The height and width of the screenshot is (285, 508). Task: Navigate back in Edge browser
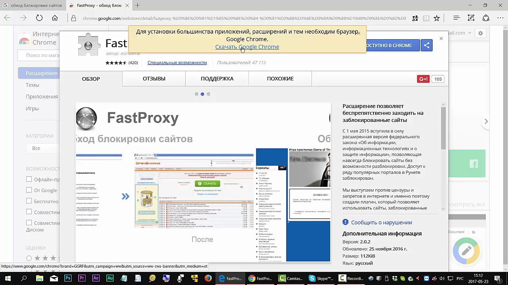pyautogui.click(x=7, y=18)
